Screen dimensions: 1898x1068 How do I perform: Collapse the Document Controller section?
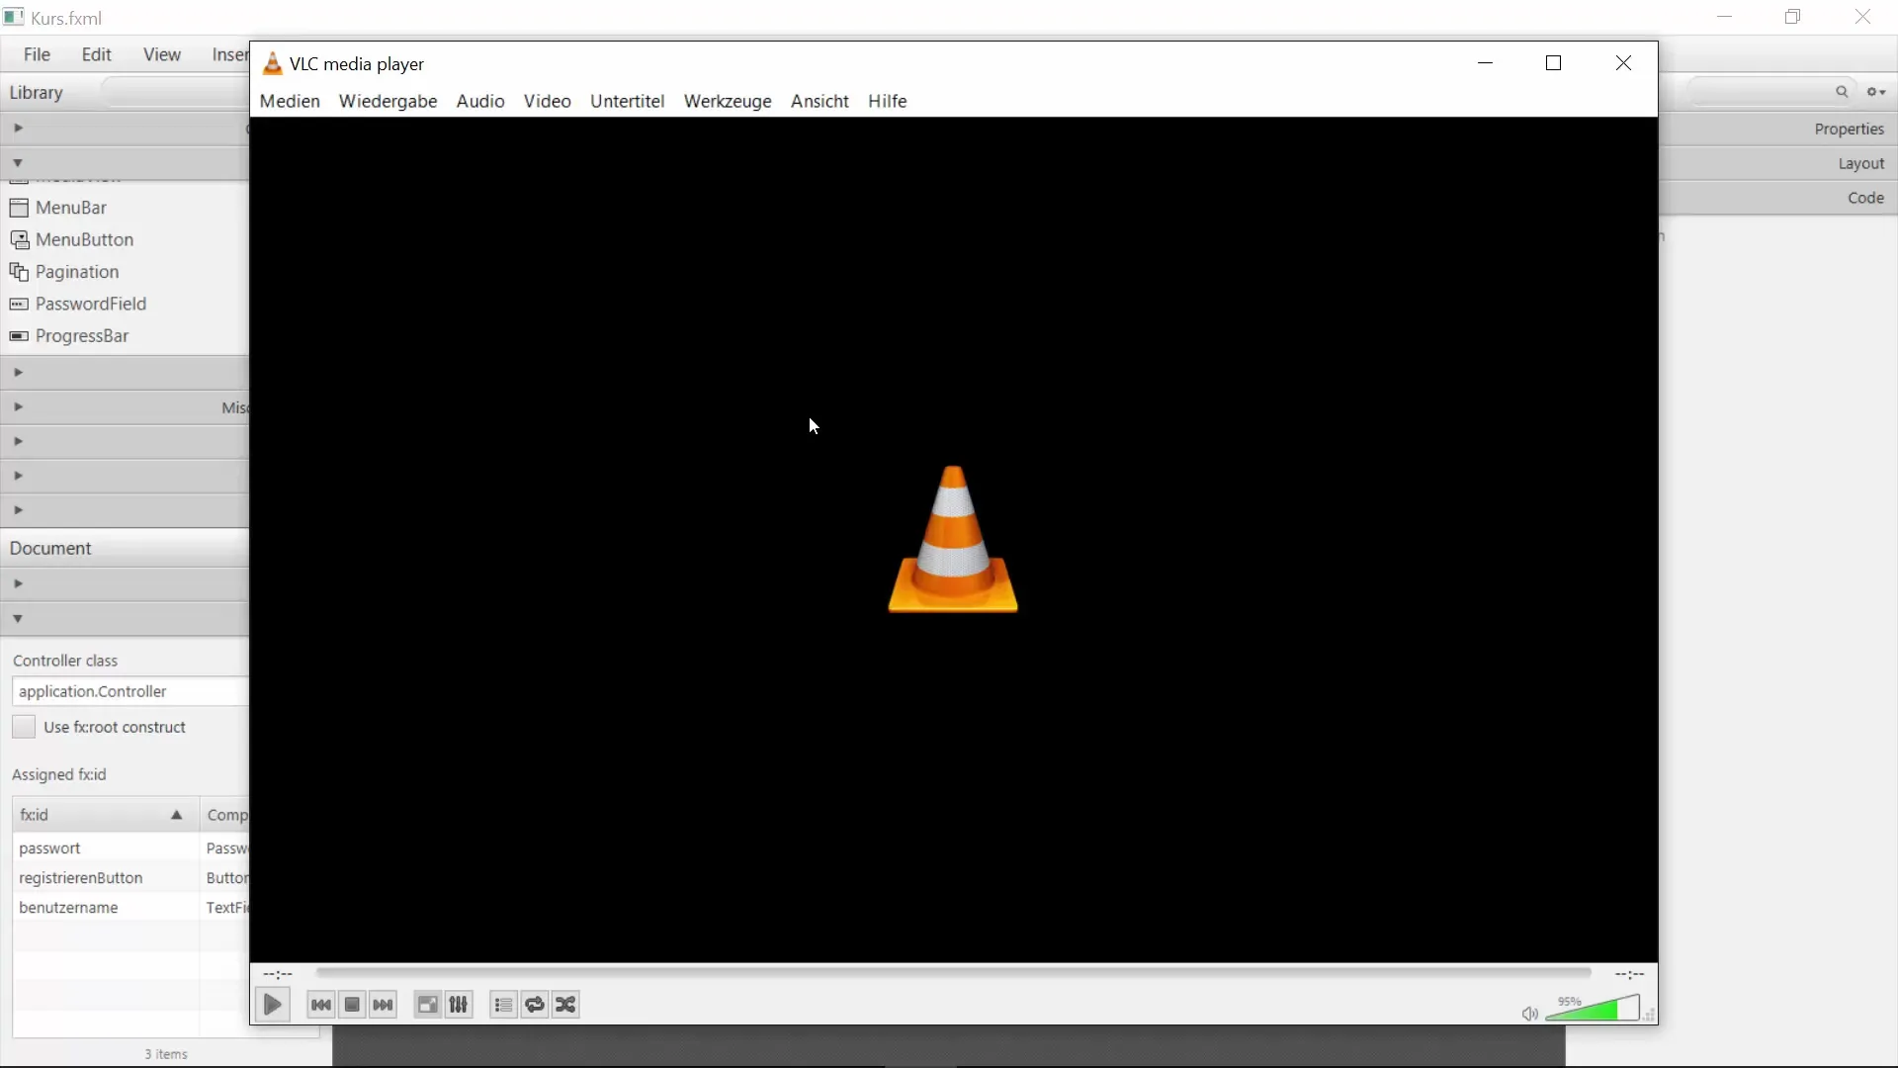(x=18, y=618)
